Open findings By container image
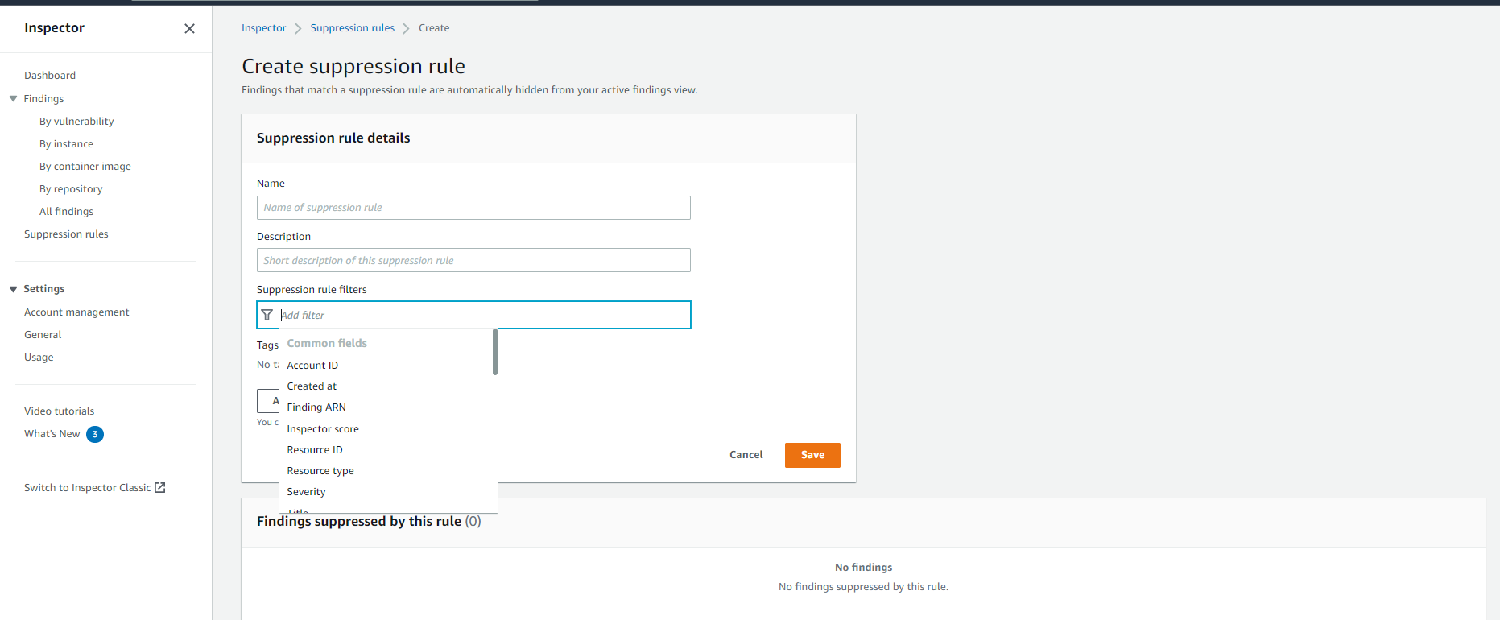 pos(85,166)
